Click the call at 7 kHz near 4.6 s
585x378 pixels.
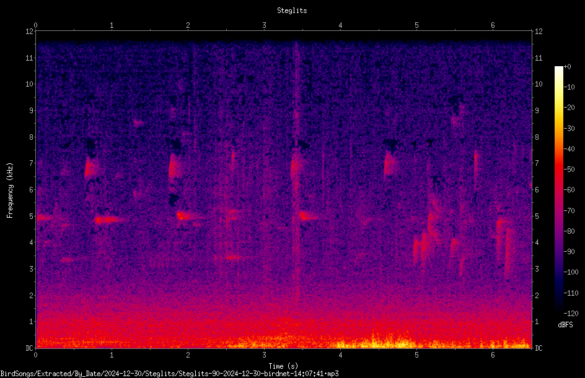pyautogui.click(x=389, y=165)
